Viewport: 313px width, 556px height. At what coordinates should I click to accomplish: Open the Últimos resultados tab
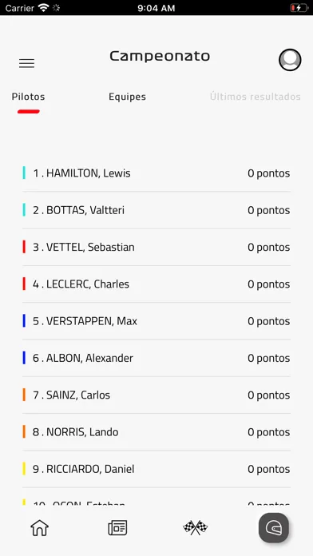click(x=256, y=97)
